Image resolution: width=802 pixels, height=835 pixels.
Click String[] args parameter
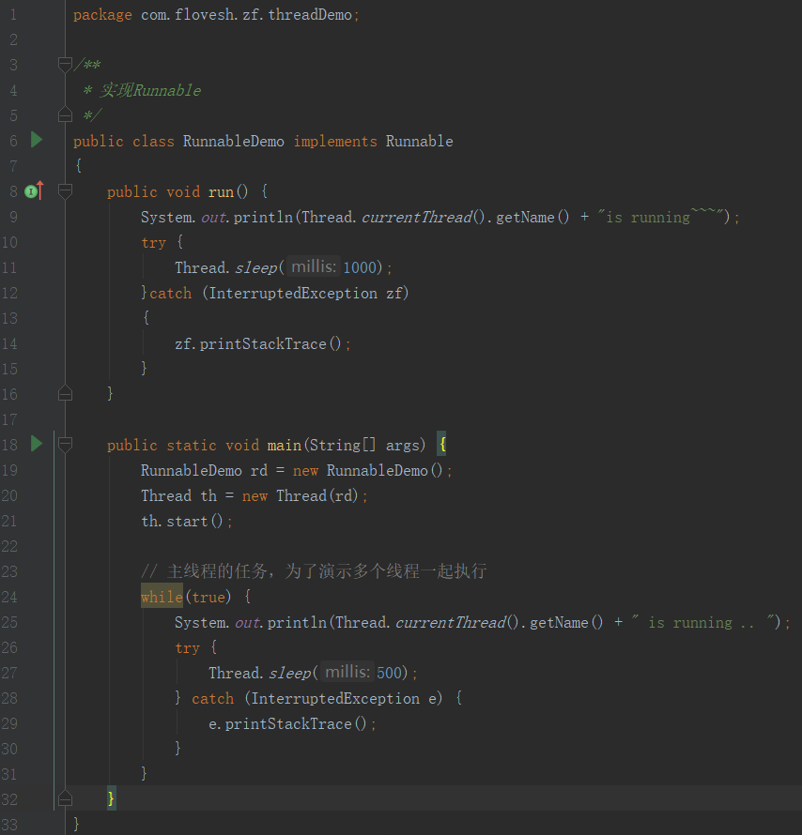364,445
